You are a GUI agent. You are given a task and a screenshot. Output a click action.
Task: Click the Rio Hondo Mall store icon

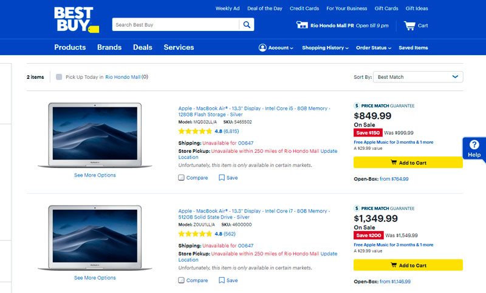pos(302,25)
